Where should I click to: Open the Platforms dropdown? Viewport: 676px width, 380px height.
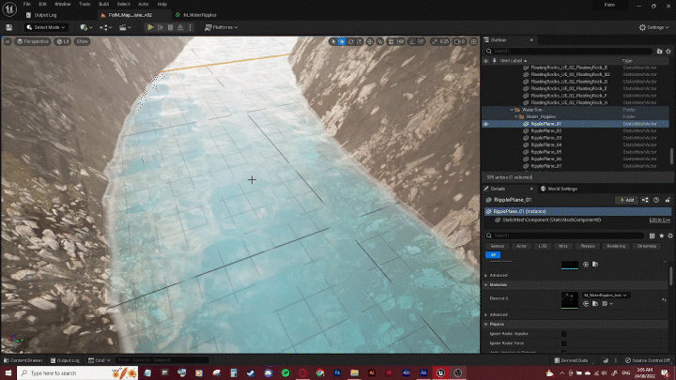pos(222,27)
